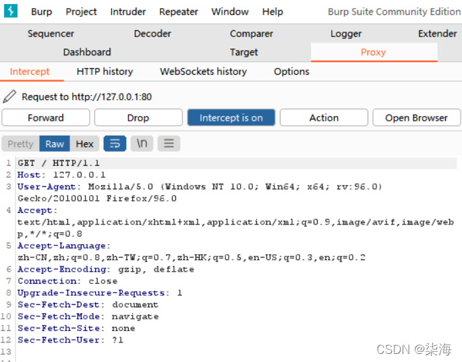The image size is (462, 362).
Task: Switch to the Logger tab
Action: click(x=346, y=34)
